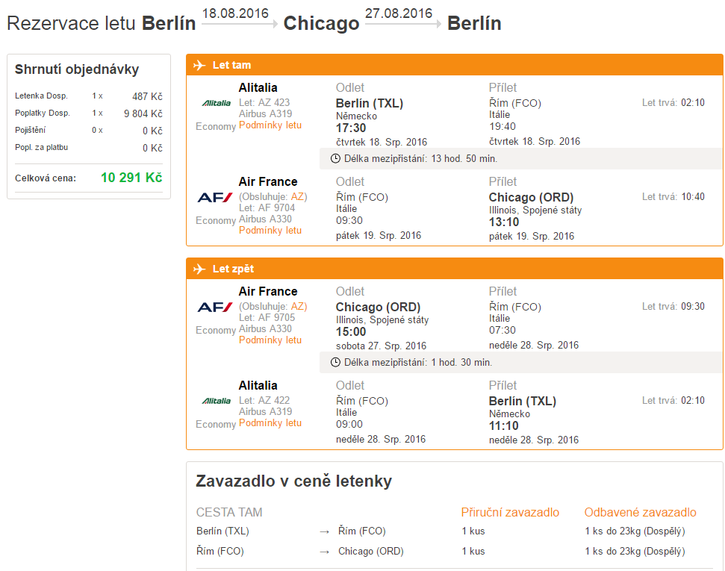Screen dimensions: 725x571
Task: Click the Alitalia logo for flight AZ 423
Action: tap(216, 103)
